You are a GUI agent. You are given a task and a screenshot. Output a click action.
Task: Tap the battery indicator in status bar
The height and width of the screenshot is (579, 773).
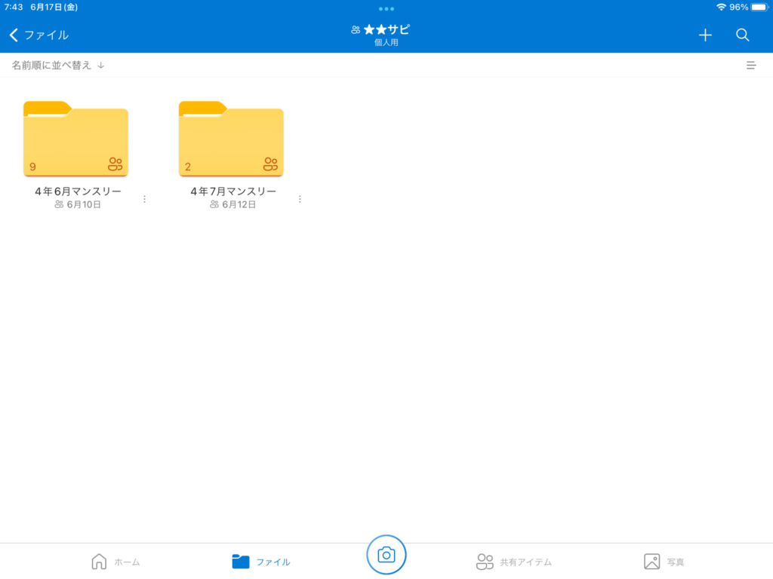coord(759,8)
